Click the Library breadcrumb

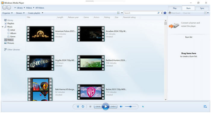[x=20, y=8]
